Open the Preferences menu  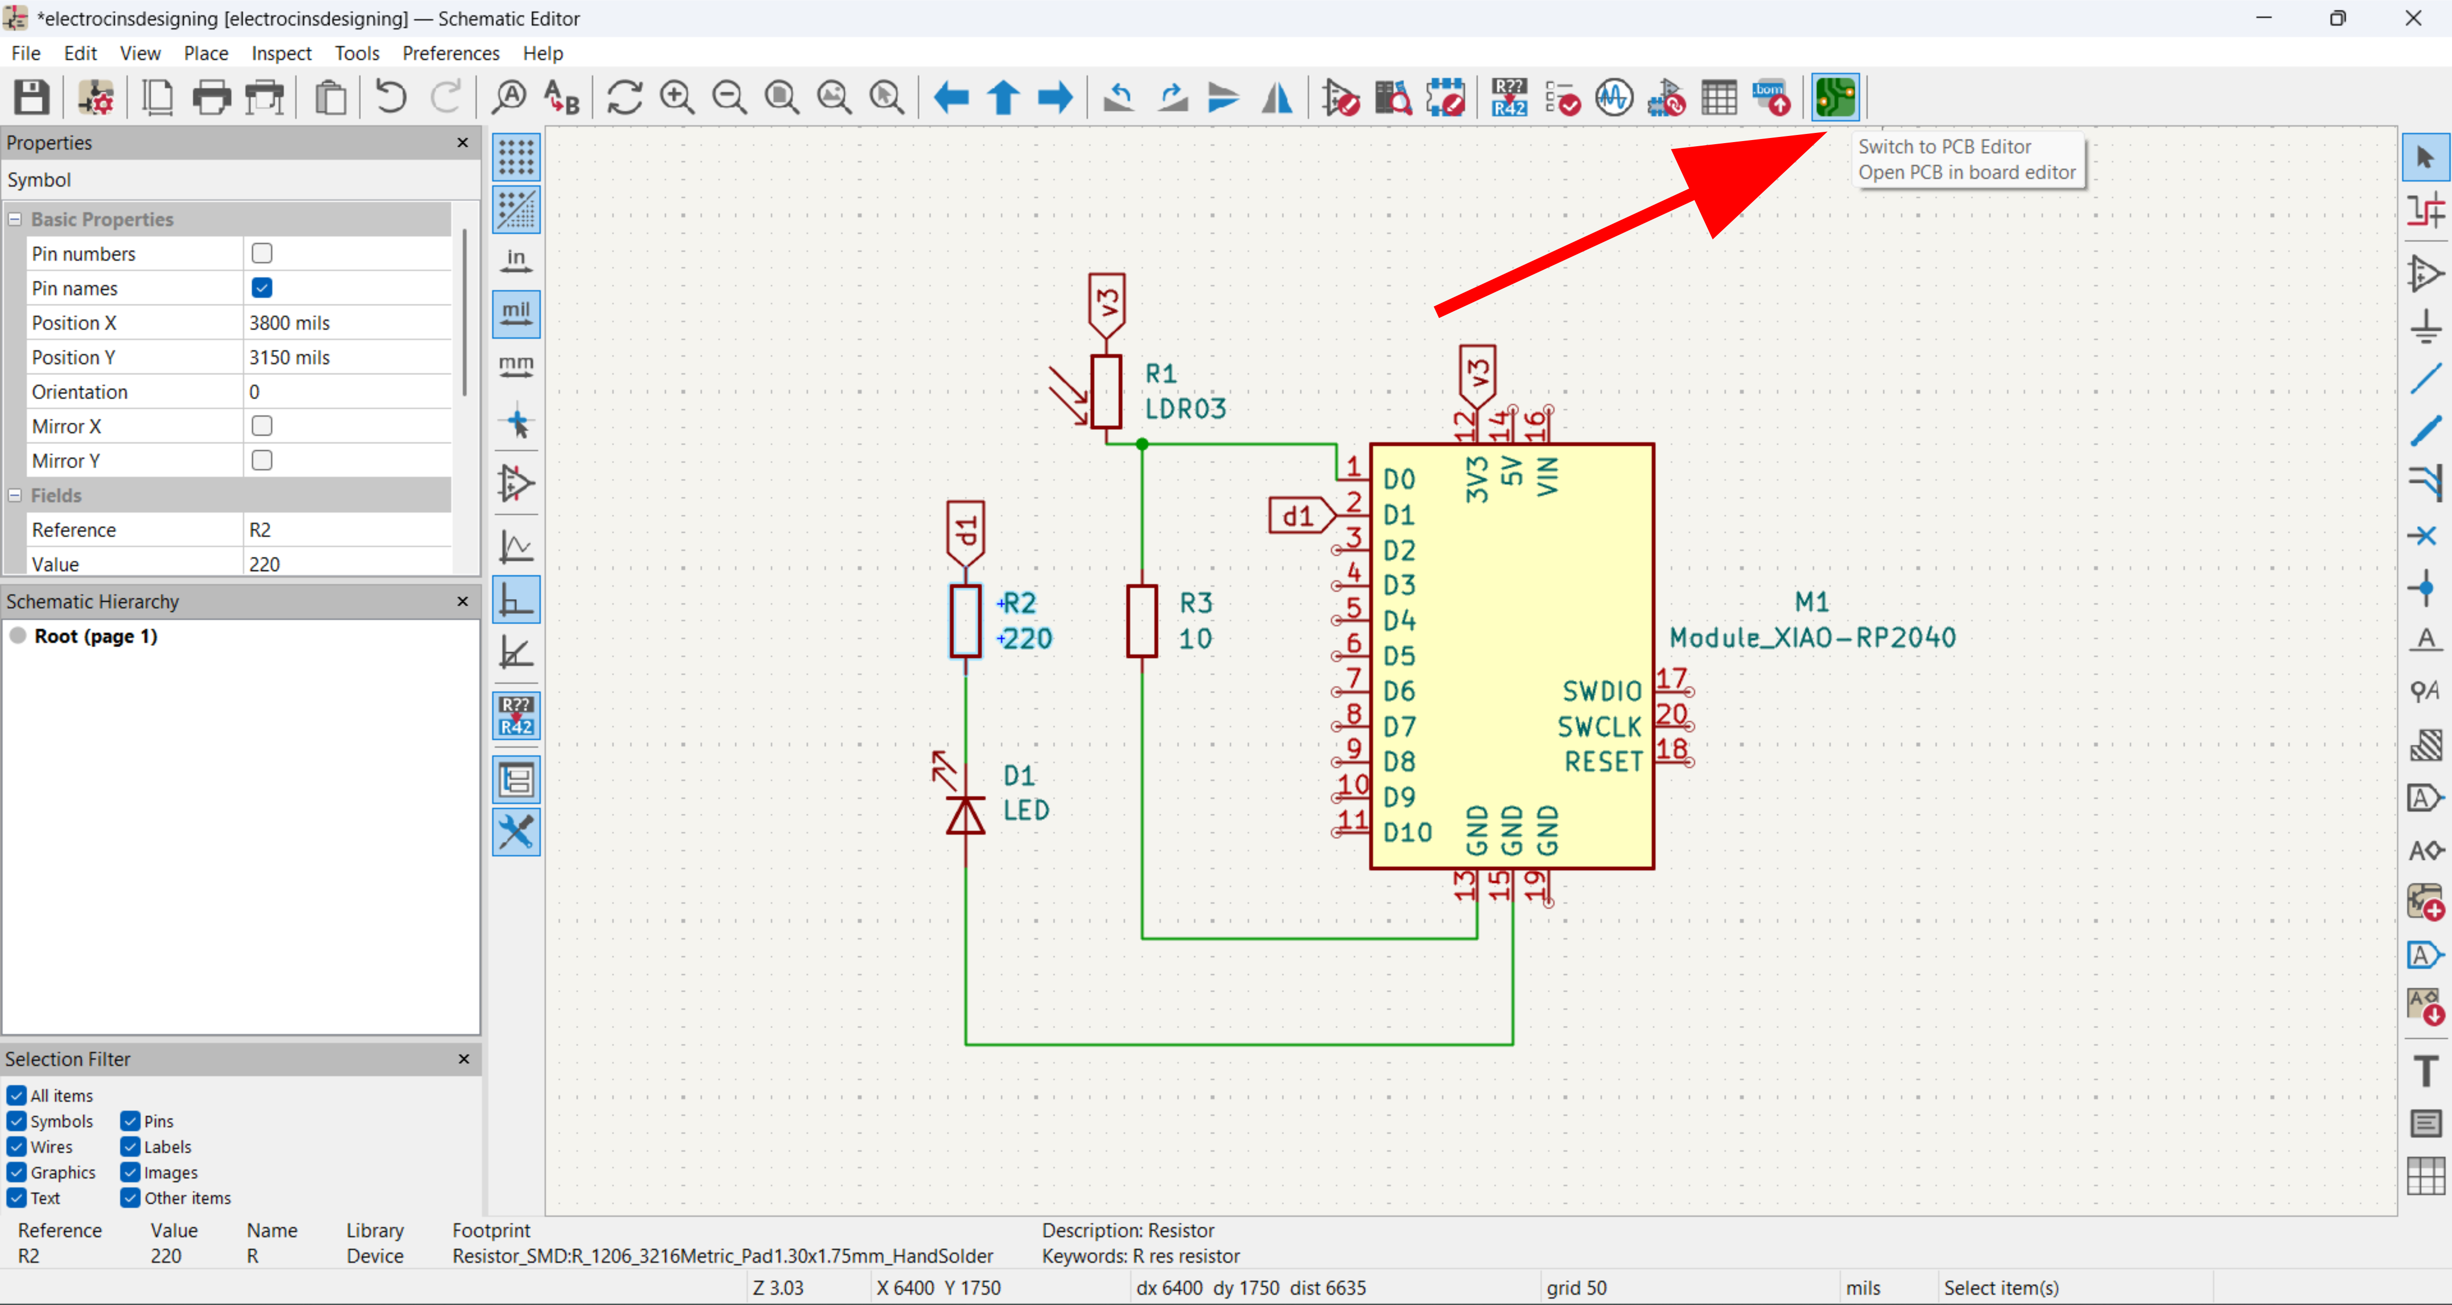coord(450,53)
